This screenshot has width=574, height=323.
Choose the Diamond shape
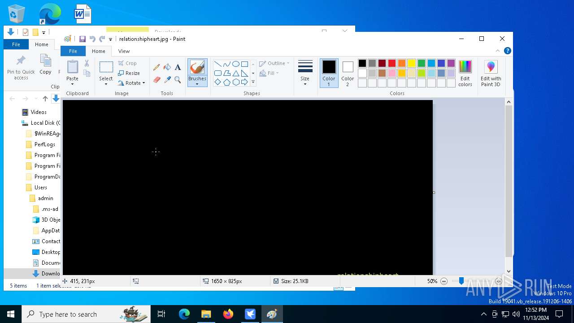pos(217,82)
